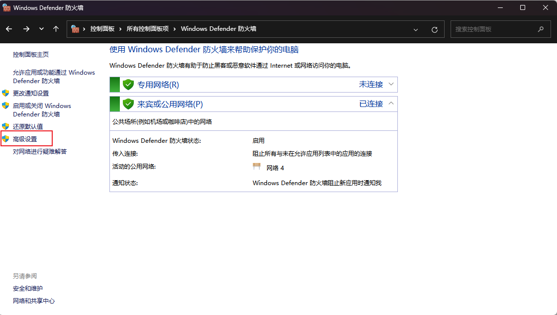Minimize the Windows Defender 防火墙 window
Viewport: 557px width, 315px height.
(500, 7)
